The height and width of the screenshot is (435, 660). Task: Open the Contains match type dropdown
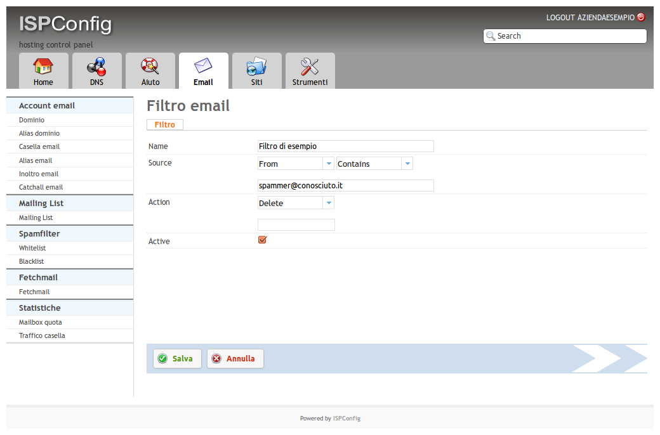coord(374,164)
